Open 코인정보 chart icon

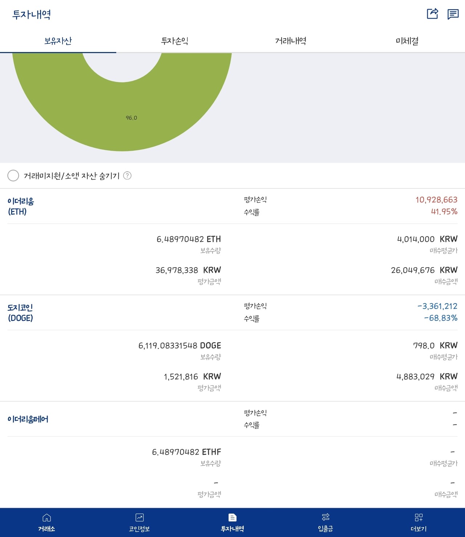click(x=139, y=517)
